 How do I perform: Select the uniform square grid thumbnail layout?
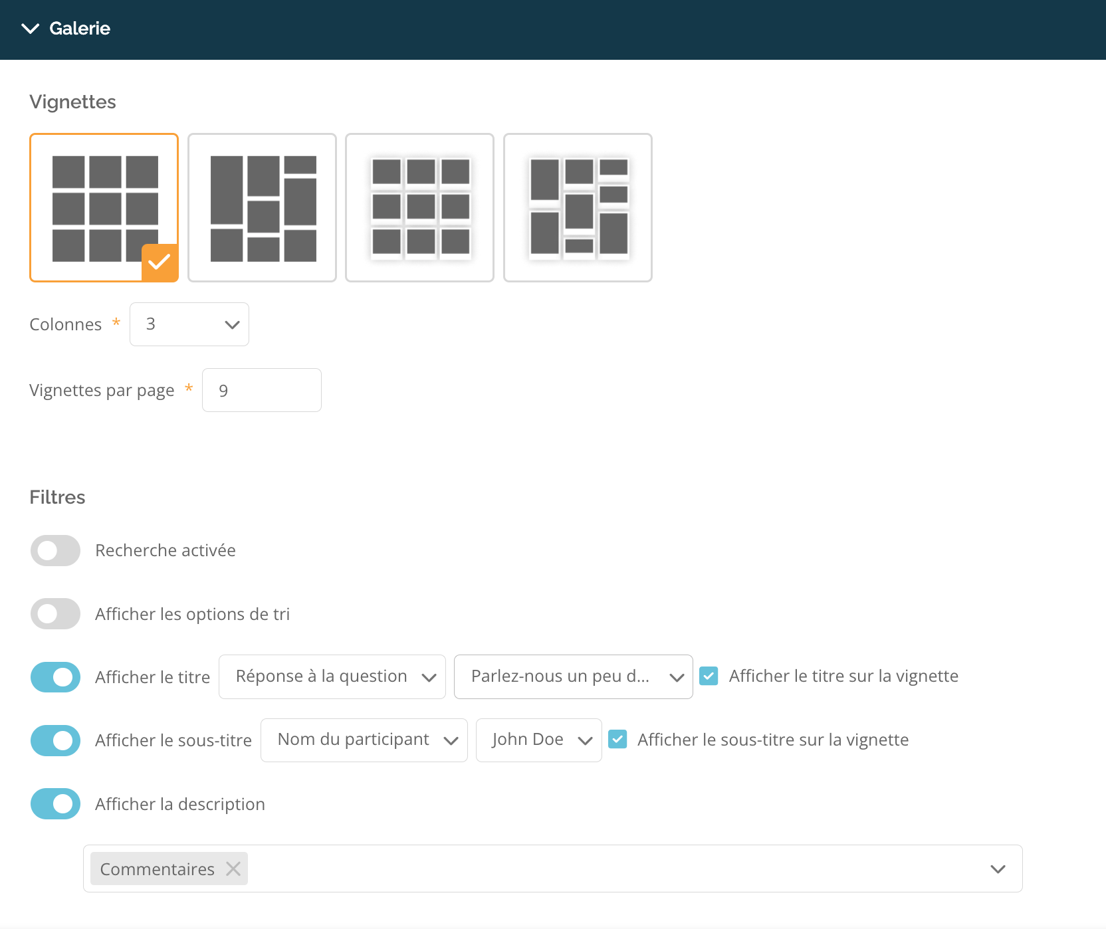[x=104, y=207]
